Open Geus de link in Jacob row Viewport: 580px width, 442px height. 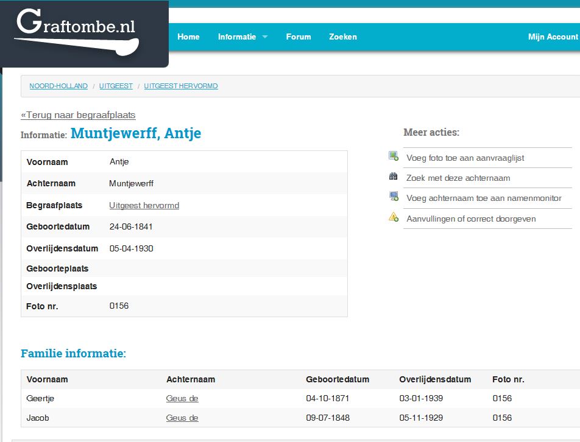click(x=182, y=418)
